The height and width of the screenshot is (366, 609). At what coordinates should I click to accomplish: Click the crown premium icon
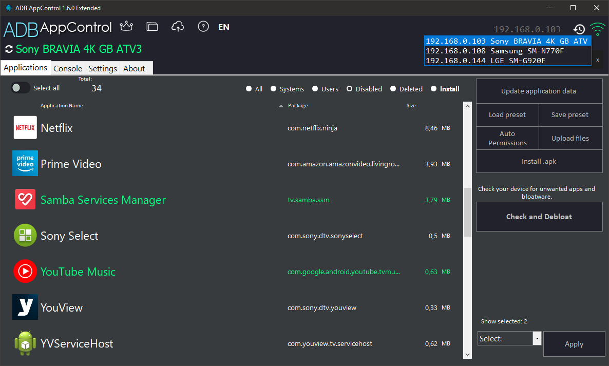(x=126, y=26)
